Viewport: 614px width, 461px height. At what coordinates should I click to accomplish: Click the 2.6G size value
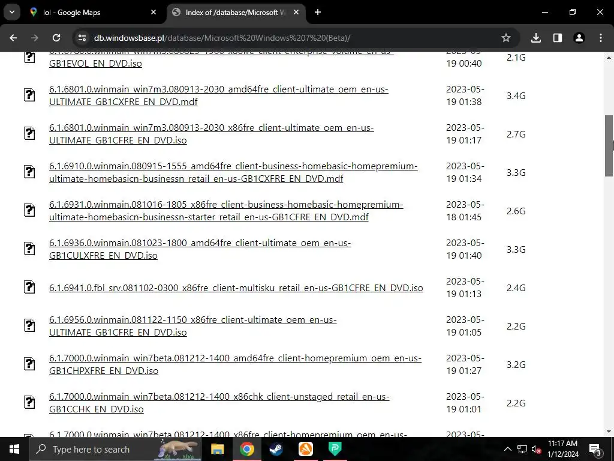(x=516, y=211)
